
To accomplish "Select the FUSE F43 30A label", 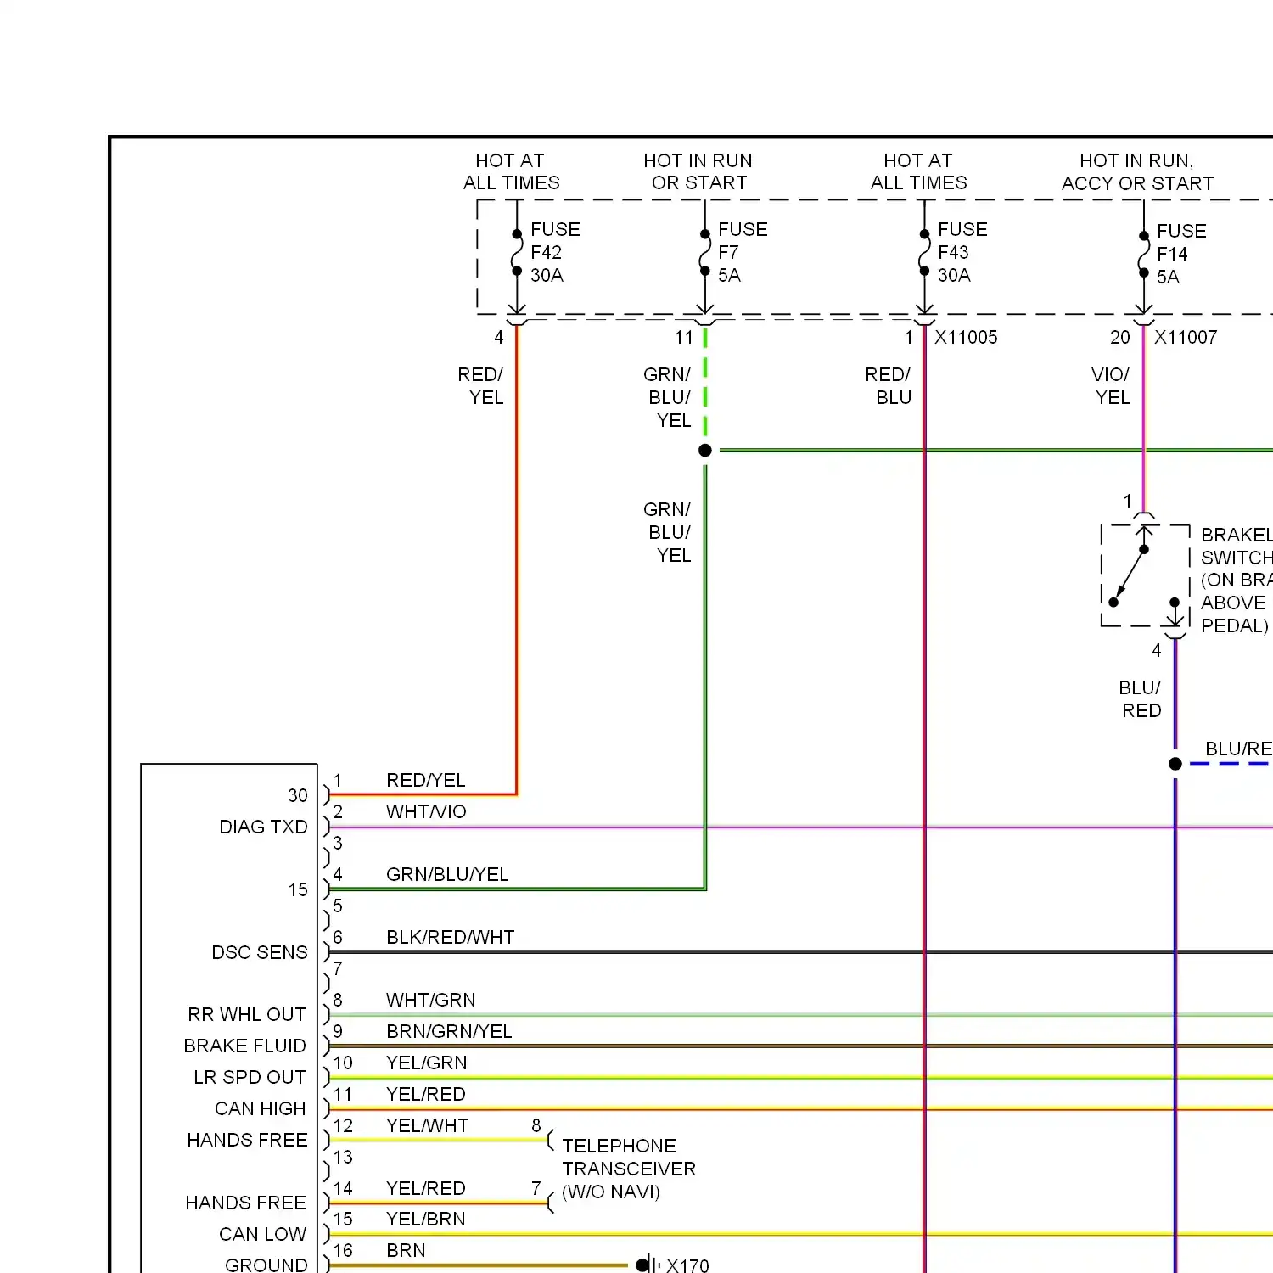I will 962,252.
